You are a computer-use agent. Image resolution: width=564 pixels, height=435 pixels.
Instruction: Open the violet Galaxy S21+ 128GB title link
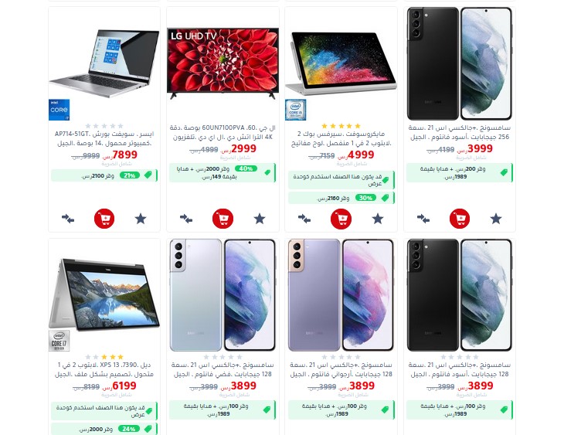pos(341,369)
